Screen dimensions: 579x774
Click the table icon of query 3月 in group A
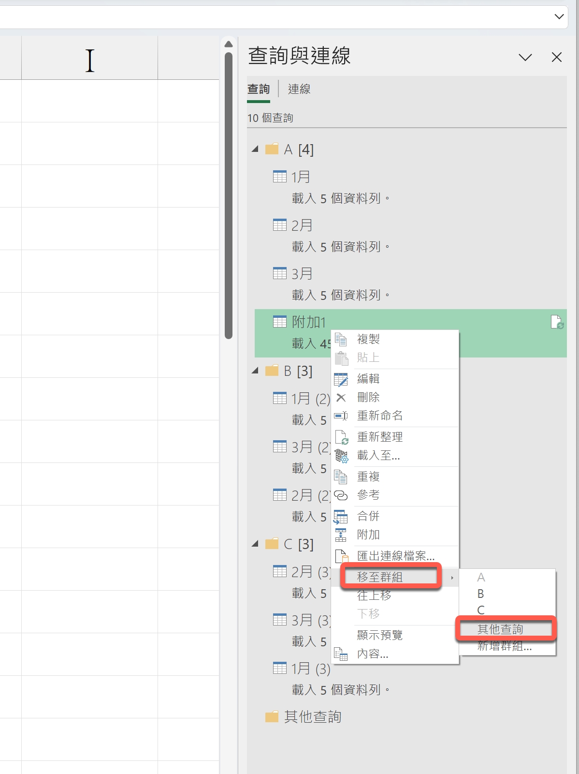click(280, 273)
